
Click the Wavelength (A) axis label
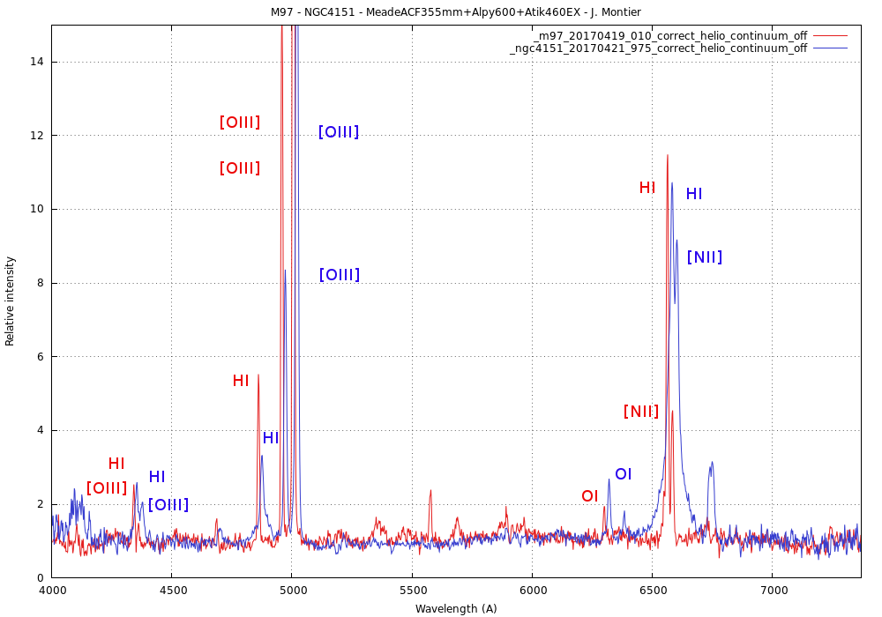[x=456, y=608]
